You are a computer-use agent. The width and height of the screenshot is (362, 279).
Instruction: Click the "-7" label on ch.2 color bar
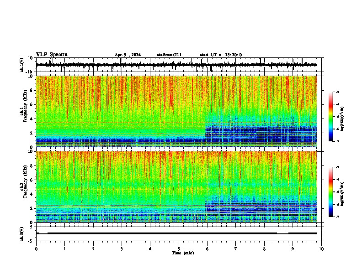pos(337,217)
